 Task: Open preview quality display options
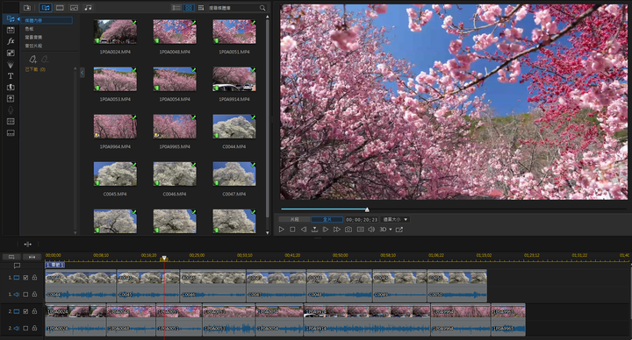[x=361, y=230]
